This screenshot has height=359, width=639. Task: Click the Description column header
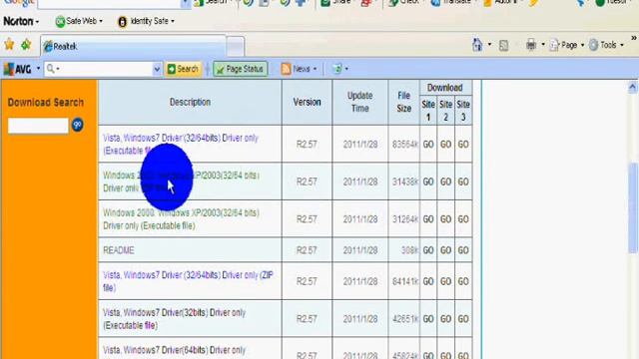(190, 102)
